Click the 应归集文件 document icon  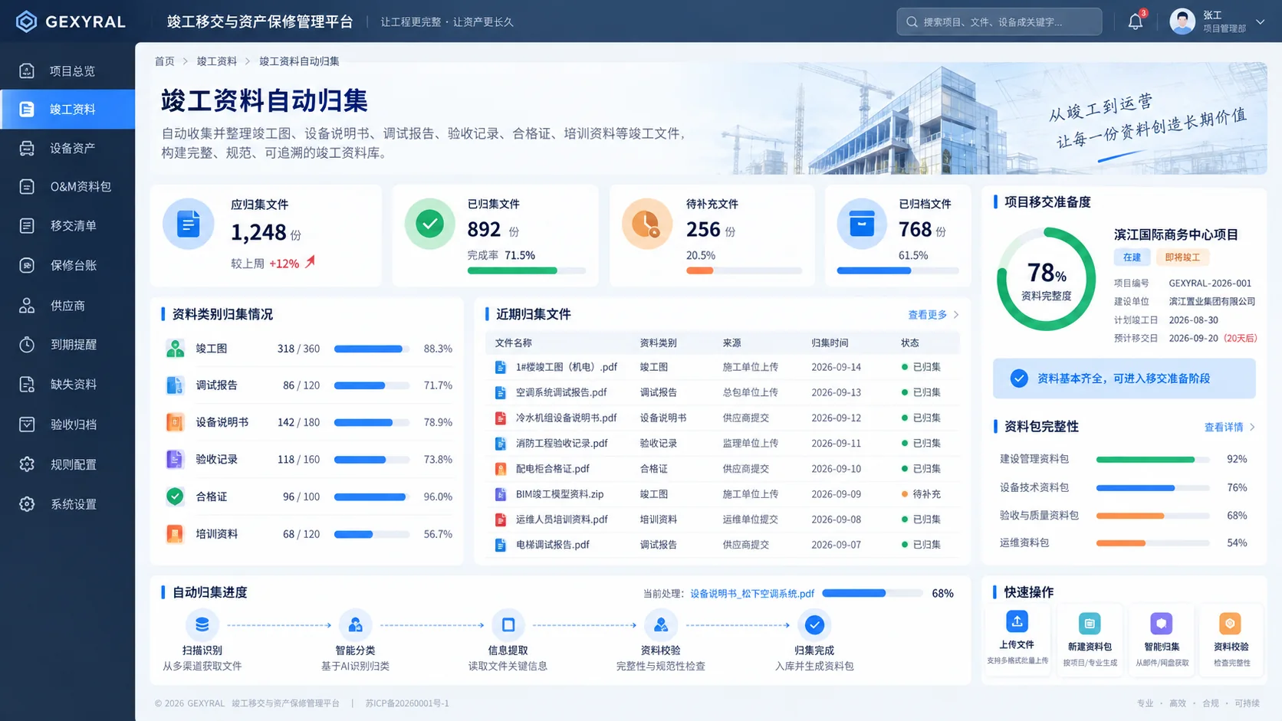pyautogui.click(x=188, y=224)
